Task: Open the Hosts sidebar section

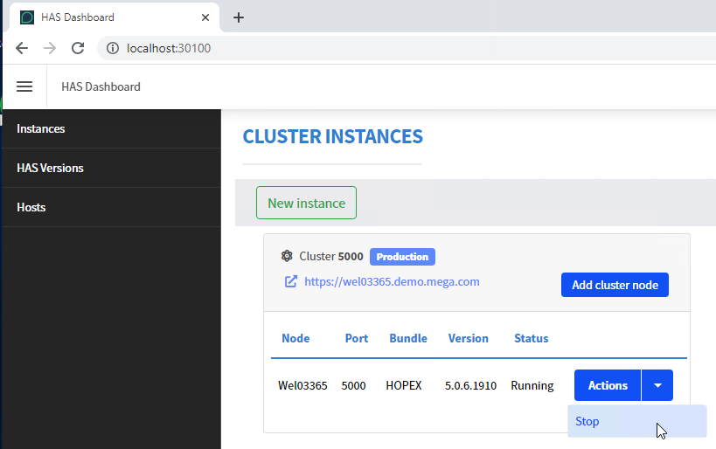Action: [x=31, y=207]
